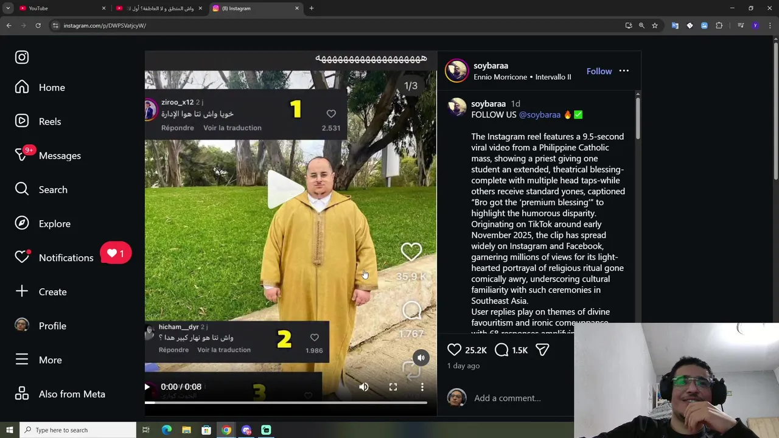Click Voir la traduction under ziroo_x12 comment
Image resolution: width=779 pixels, height=438 pixels.
point(232,128)
